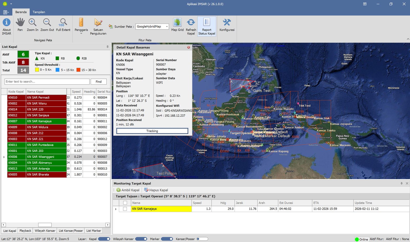This screenshot has height=242, width=410.
Task: Activate Full Extent map view
Action: click(63, 25)
